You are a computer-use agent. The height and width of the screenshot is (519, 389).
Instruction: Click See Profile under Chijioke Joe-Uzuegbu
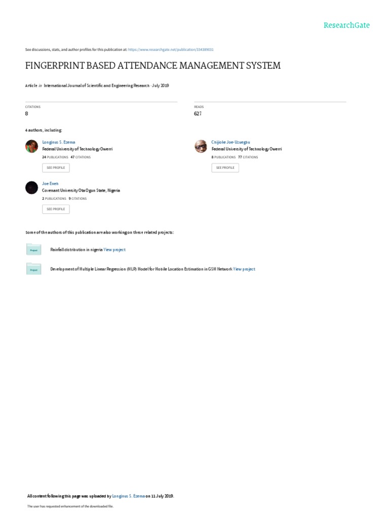pos(225,168)
